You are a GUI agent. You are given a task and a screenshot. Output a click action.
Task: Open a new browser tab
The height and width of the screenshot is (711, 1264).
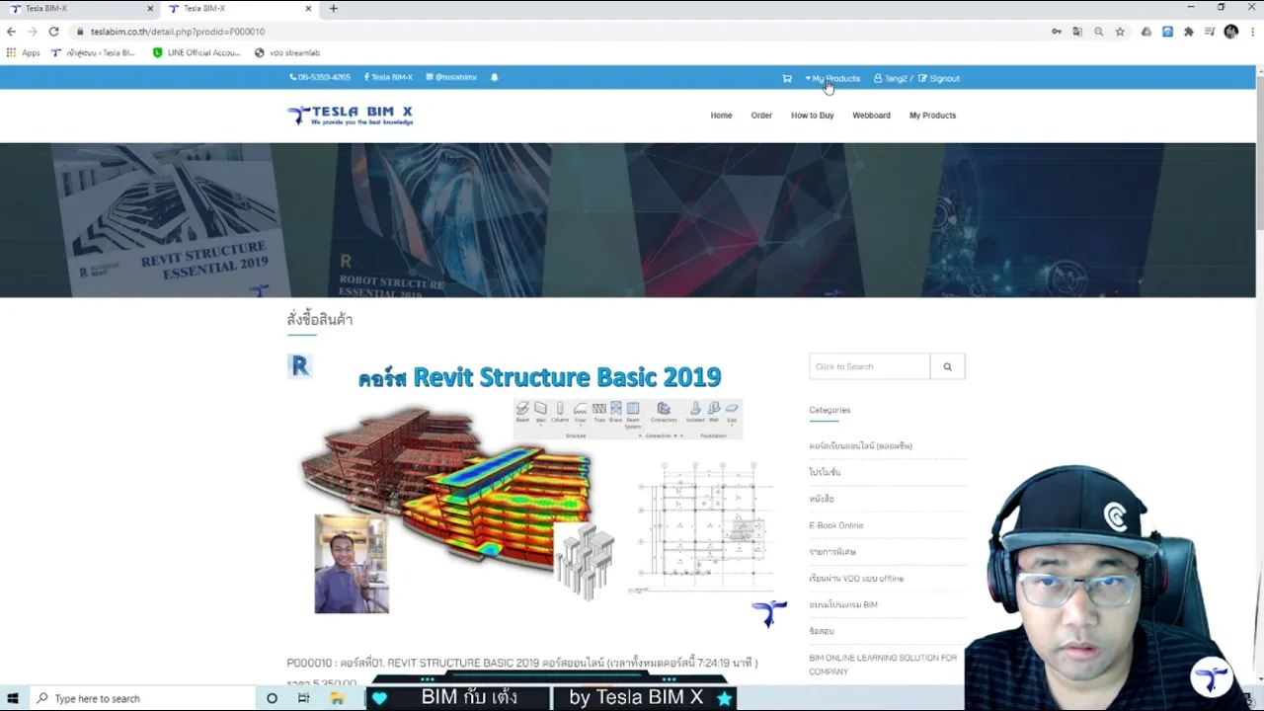coord(334,9)
